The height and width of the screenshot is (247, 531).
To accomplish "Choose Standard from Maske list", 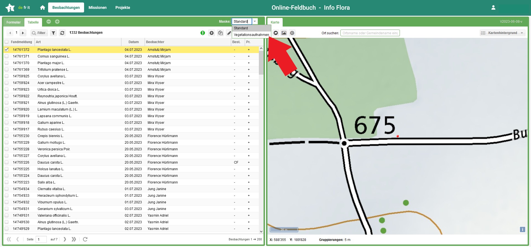I will (x=251, y=28).
